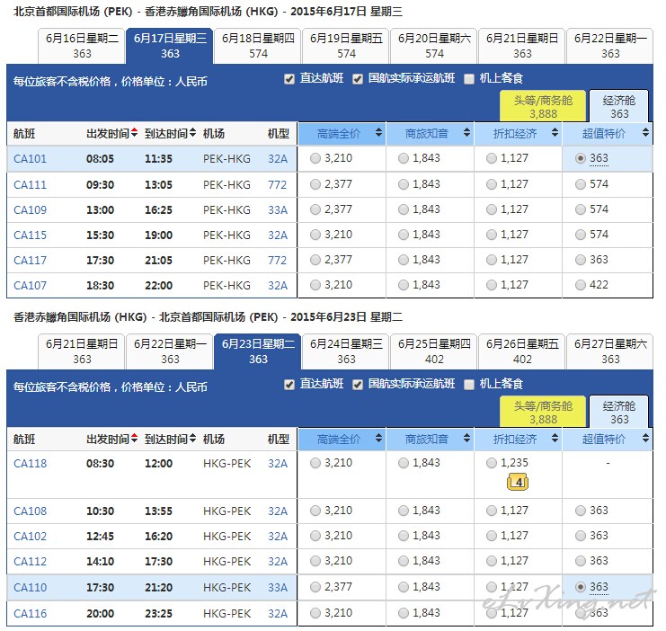
Task: Click the 4 seats-left badge for CA118
Action: point(518,483)
